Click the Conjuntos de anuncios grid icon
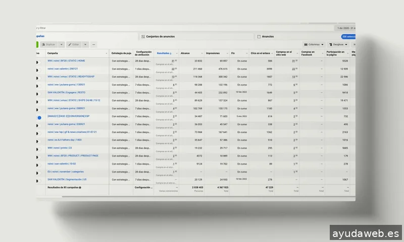Viewport: 404px width, 242px height. click(143, 37)
